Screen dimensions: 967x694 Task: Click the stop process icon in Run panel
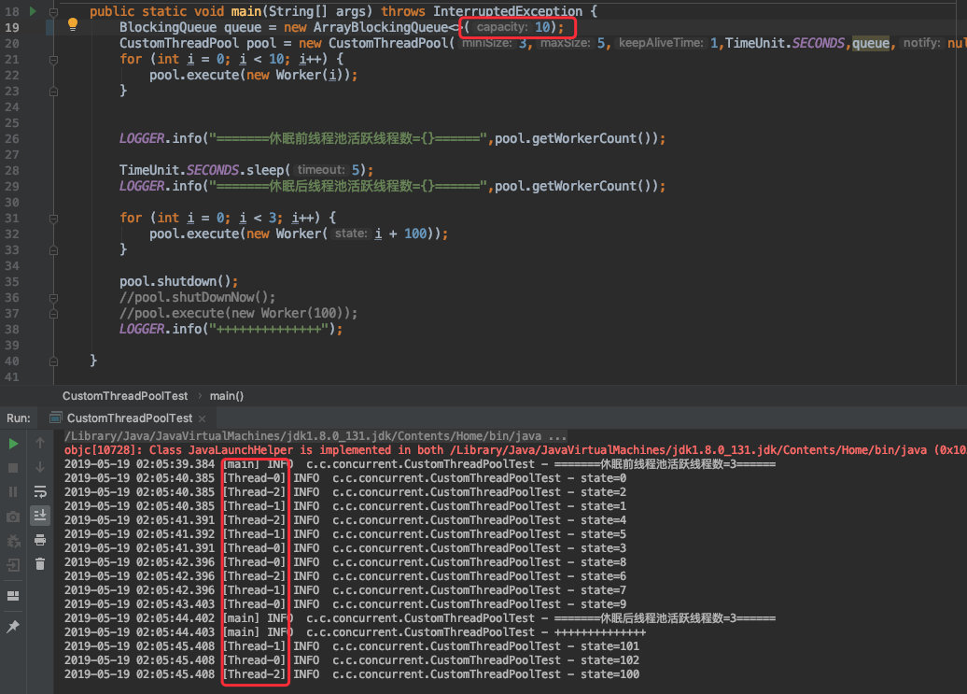(x=13, y=468)
